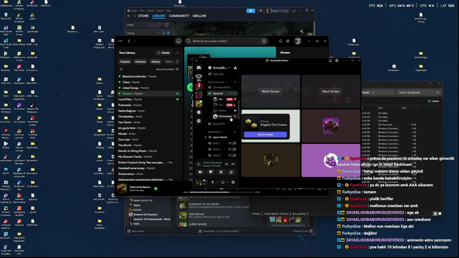
Task: Open Discord soundboard icon
Action: point(231,172)
